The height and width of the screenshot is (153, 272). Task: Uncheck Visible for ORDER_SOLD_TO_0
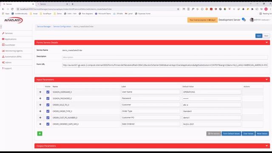tap(48, 105)
